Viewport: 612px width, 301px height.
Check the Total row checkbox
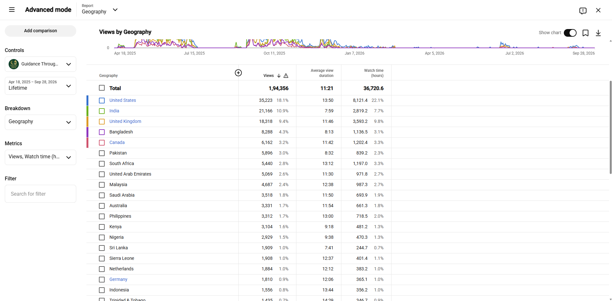[102, 88]
